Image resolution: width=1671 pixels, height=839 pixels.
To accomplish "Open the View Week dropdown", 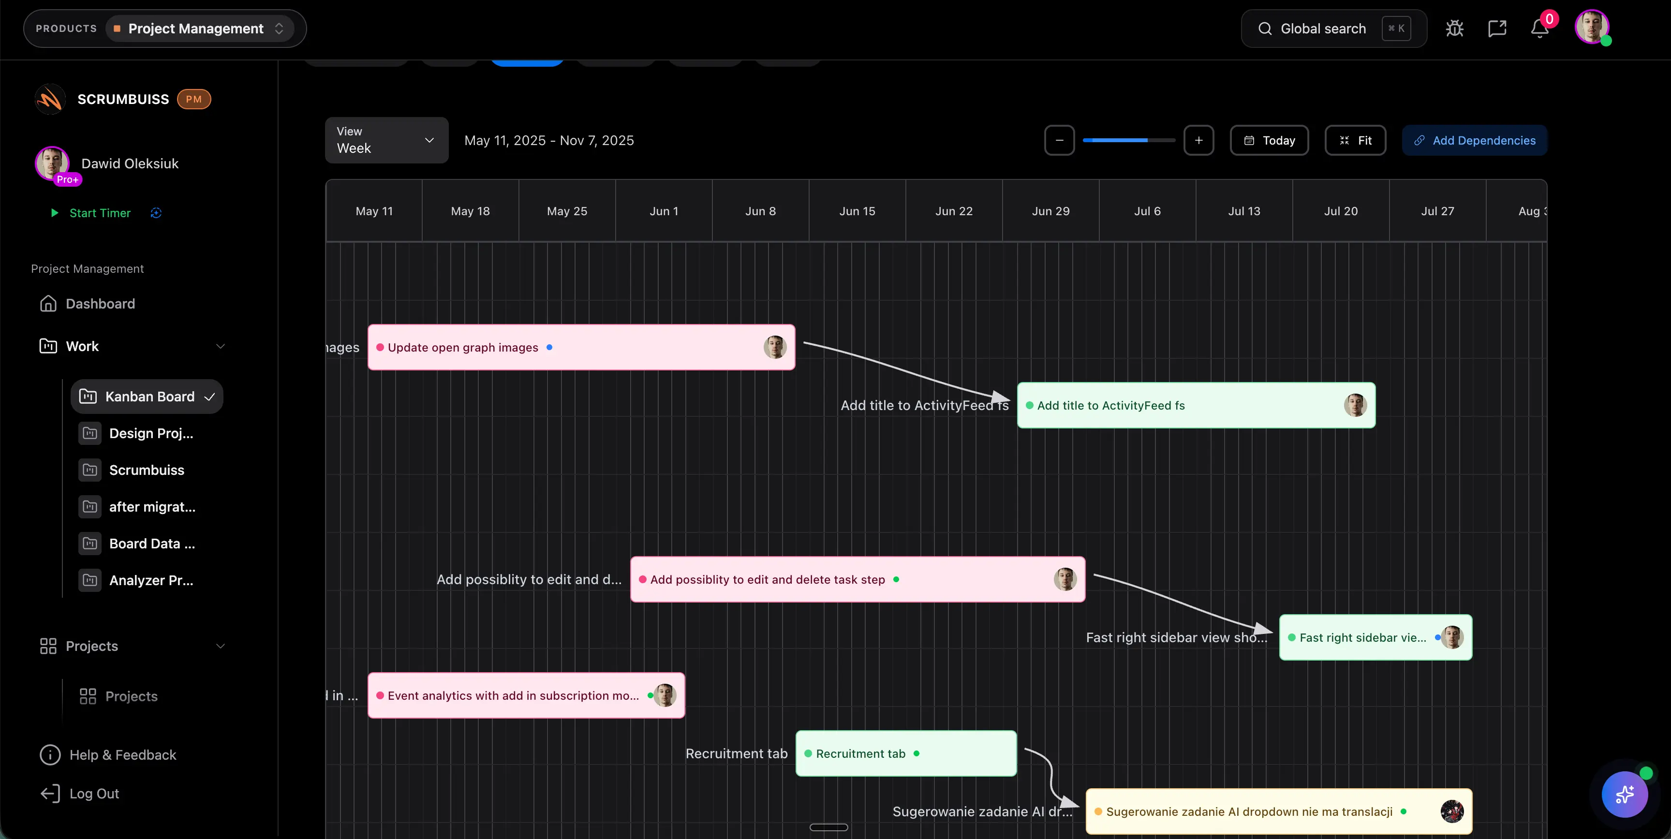I will click(x=385, y=140).
